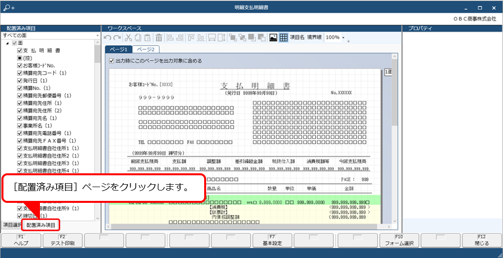503x258 pixels.
Task: Click the F2 テスト印刷 button
Action: click(63, 240)
